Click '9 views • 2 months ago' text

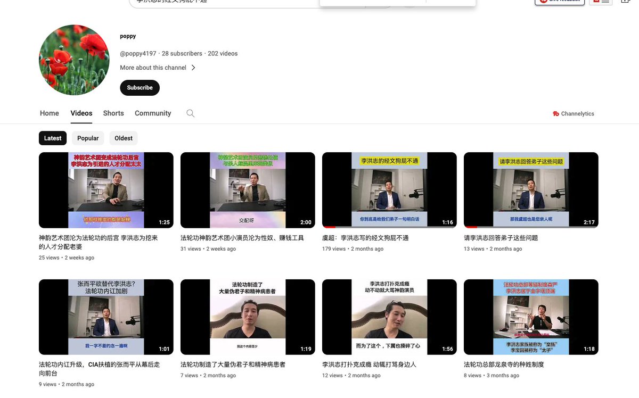(67, 384)
